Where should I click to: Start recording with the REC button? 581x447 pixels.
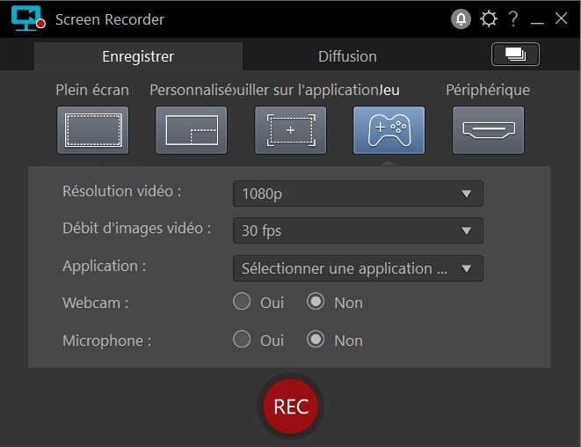click(x=290, y=407)
